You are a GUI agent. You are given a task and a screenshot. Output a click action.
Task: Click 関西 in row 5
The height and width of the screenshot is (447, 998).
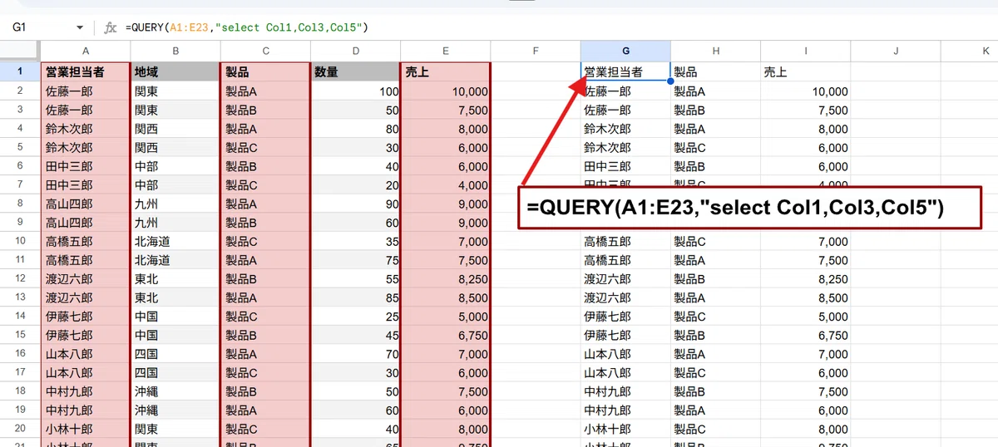click(175, 148)
